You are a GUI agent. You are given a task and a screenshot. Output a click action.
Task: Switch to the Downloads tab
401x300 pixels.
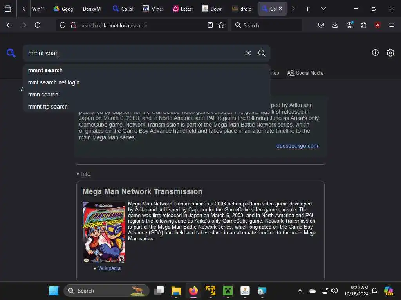(212, 9)
